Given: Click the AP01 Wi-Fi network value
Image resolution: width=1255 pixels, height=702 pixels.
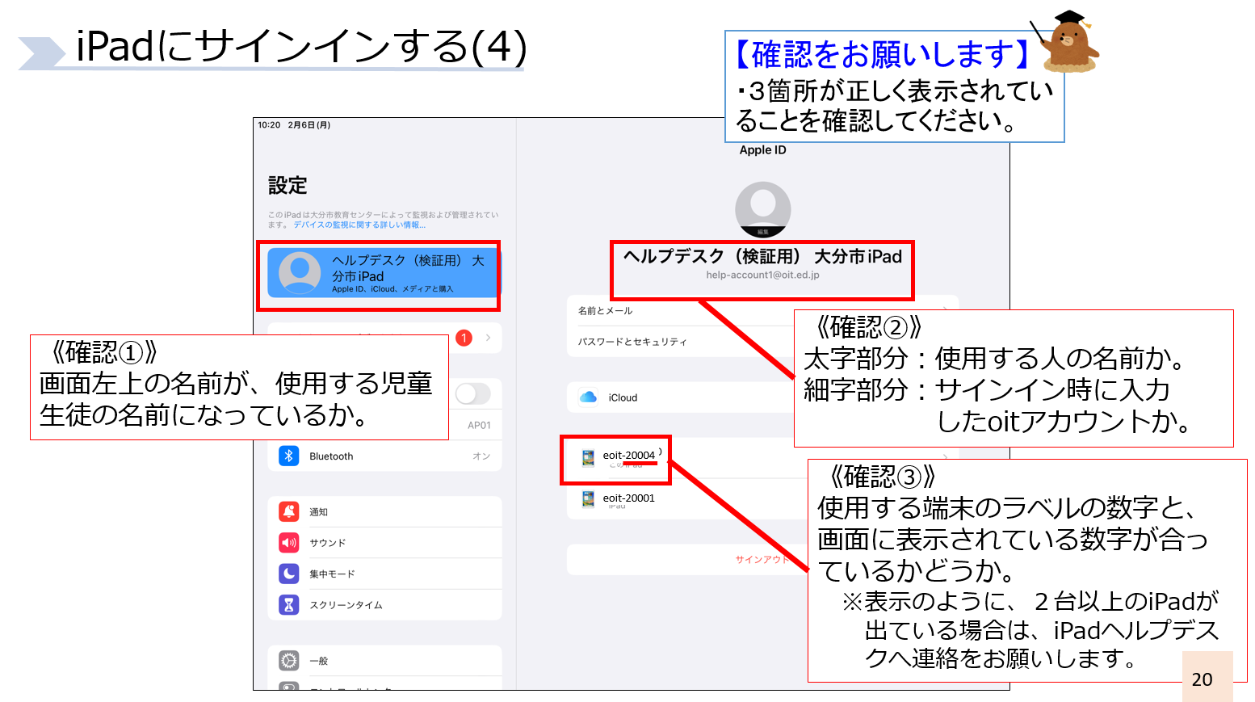Looking at the screenshot, I should [479, 425].
